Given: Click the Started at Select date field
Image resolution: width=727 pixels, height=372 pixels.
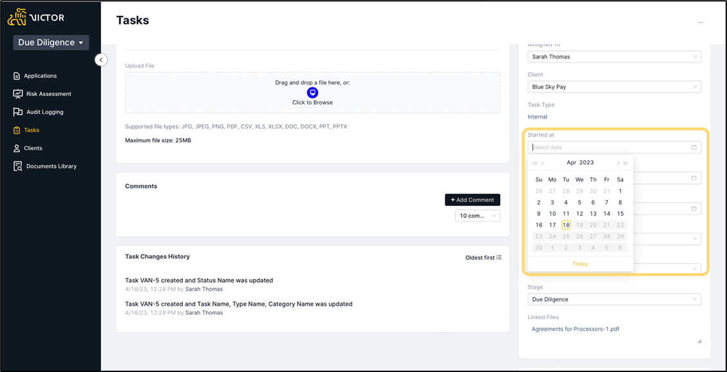Looking at the screenshot, I should (614, 147).
